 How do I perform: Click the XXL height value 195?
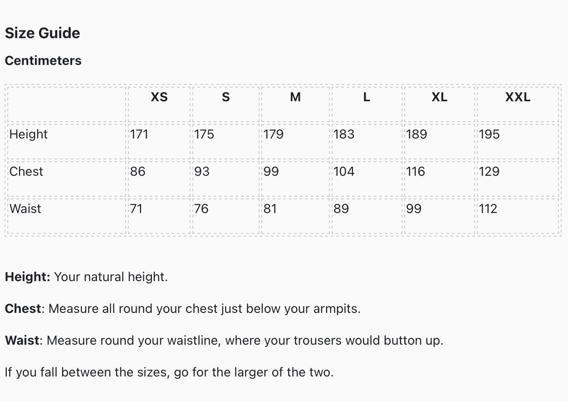[x=489, y=134]
